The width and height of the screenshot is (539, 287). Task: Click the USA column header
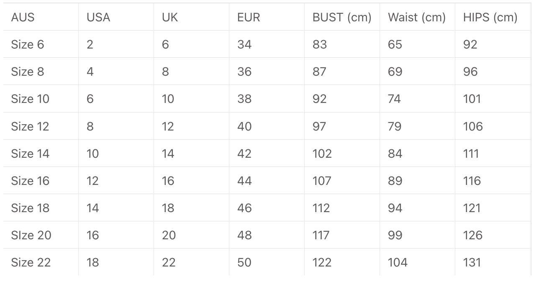(x=98, y=18)
